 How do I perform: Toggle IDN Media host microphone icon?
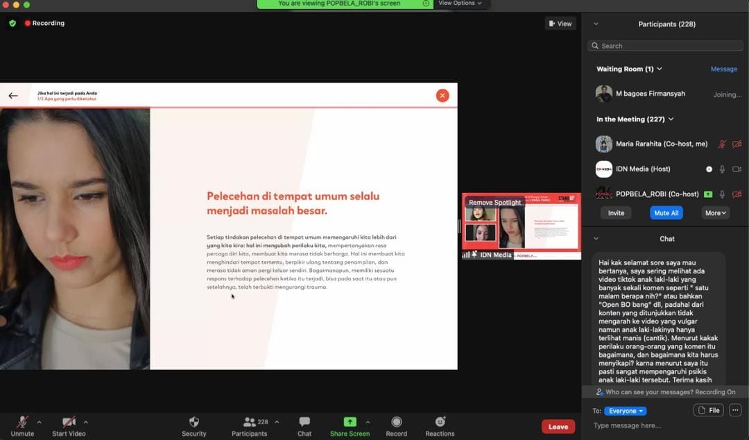(722, 169)
